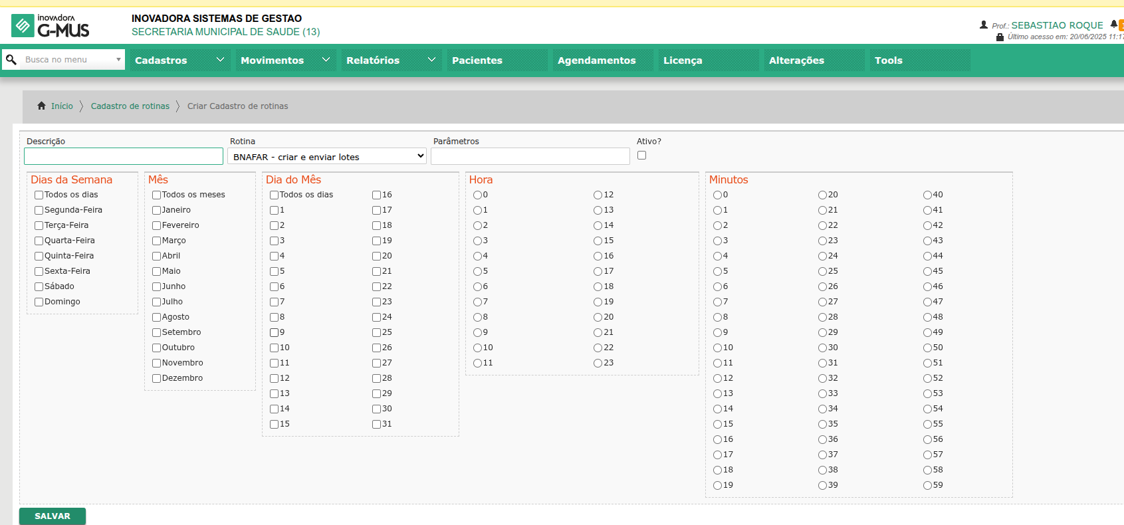Click the SALVAR button
This screenshot has height=525, width=1124.
(x=53, y=516)
